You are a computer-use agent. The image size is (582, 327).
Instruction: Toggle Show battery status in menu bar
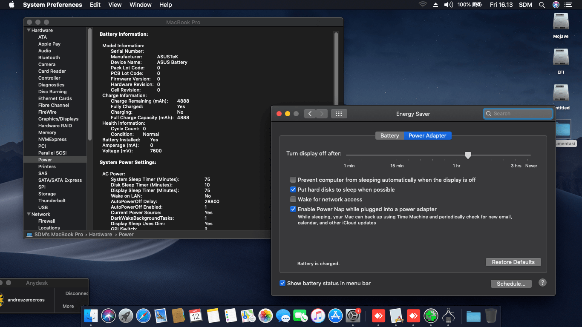[x=282, y=283]
